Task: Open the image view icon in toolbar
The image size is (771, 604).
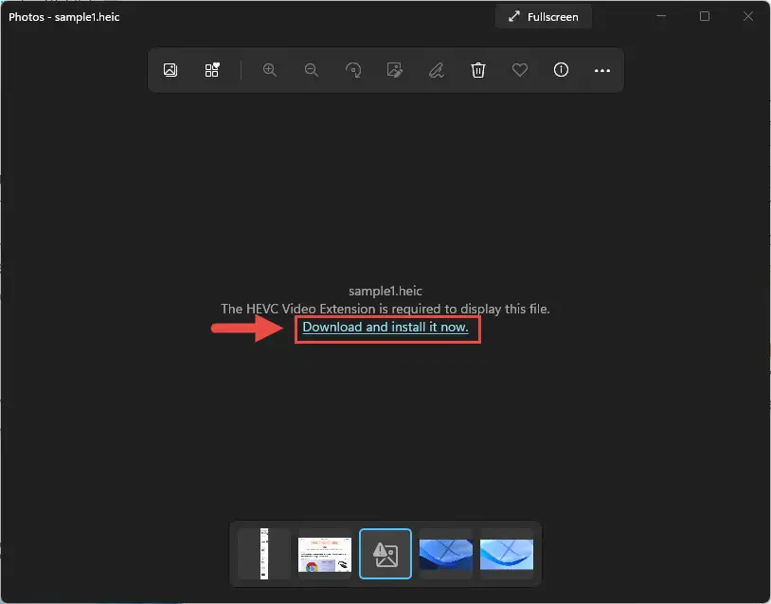Action: click(x=170, y=70)
